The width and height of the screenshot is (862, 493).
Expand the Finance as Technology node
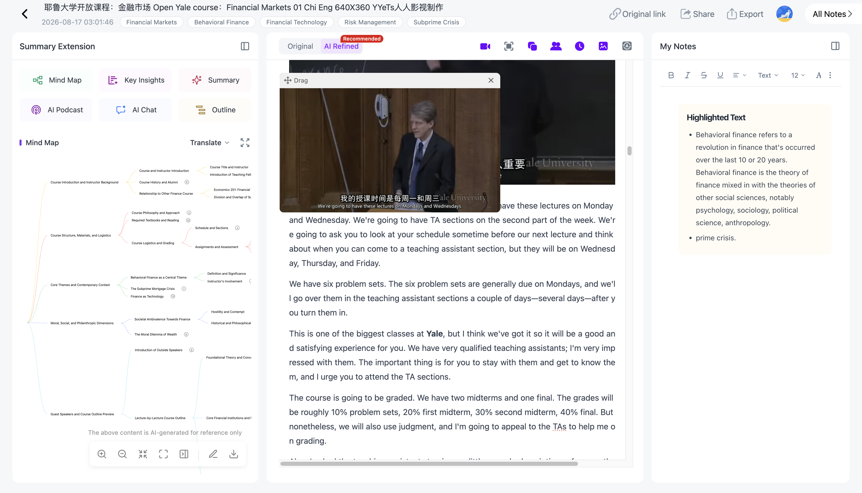(173, 296)
